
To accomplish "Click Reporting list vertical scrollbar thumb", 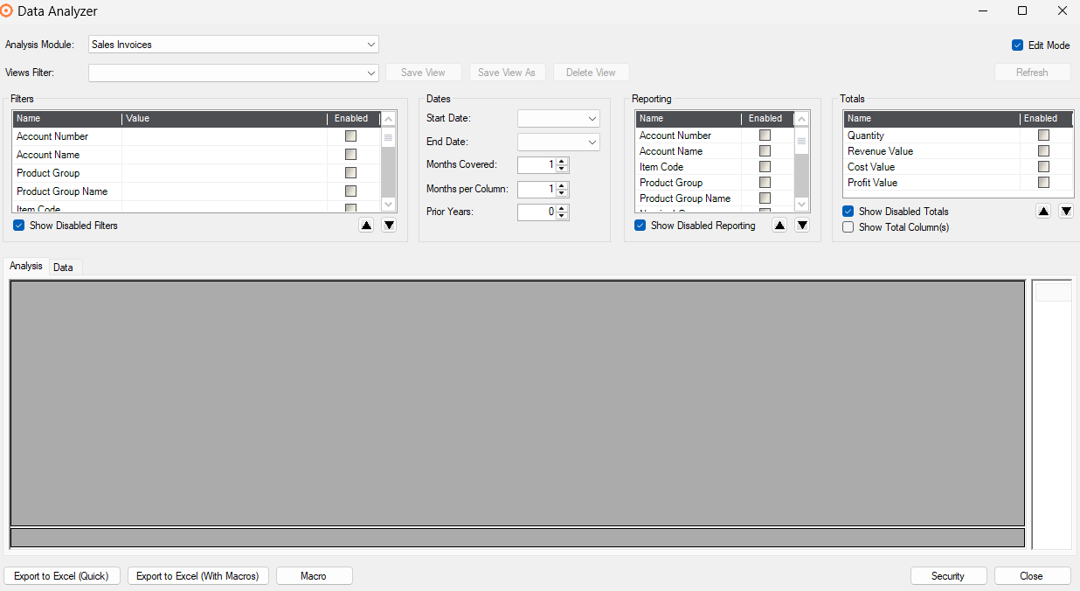I will (802, 142).
